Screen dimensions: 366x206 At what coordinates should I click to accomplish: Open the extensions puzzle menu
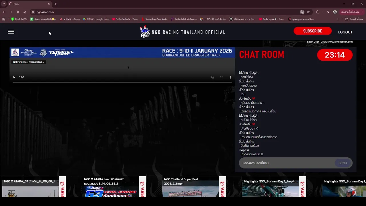pyautogui.click(x=318, y=12)
